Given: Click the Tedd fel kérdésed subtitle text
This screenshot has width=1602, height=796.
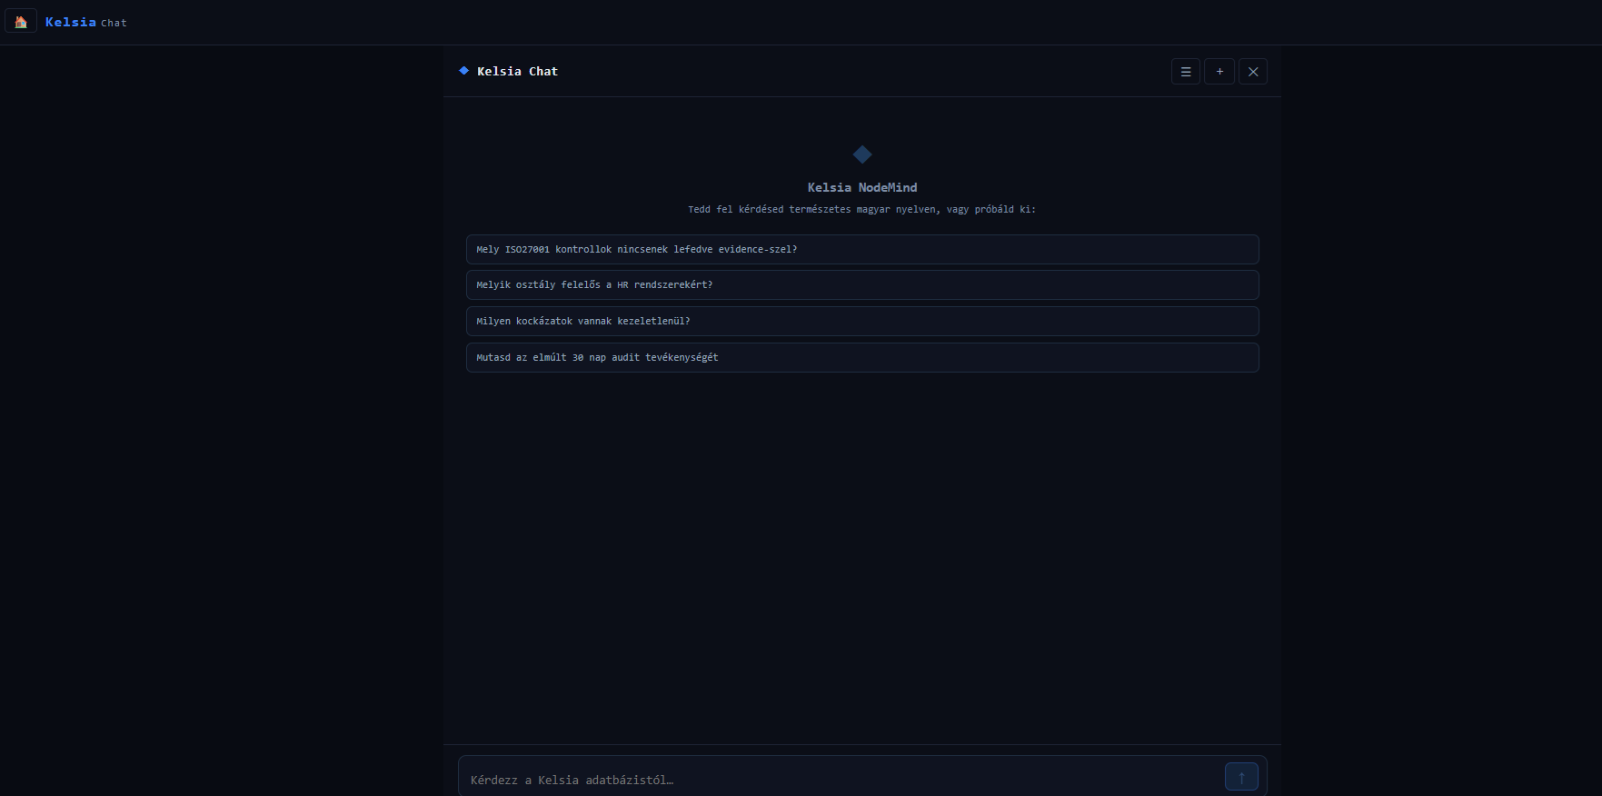Looking at the screenshot, I should click(861, 209).
